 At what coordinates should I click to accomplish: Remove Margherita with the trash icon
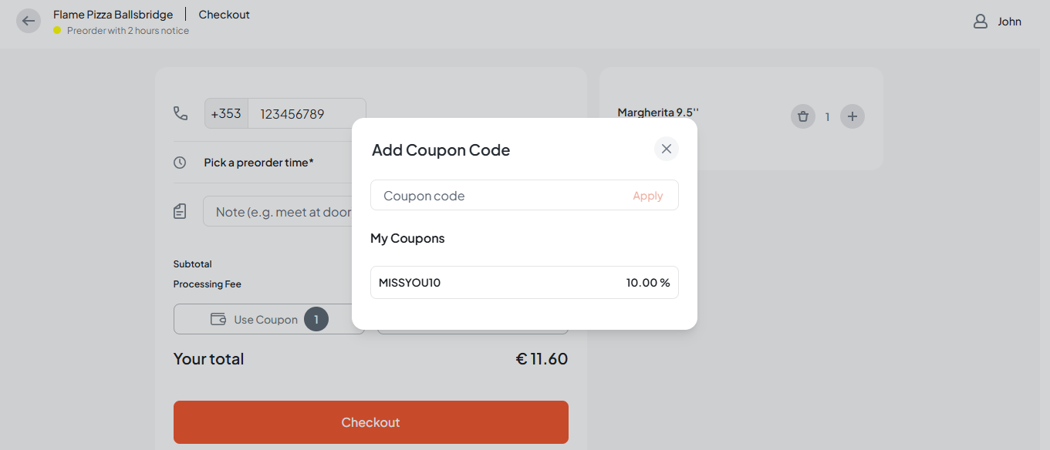[x=803, y=116]
